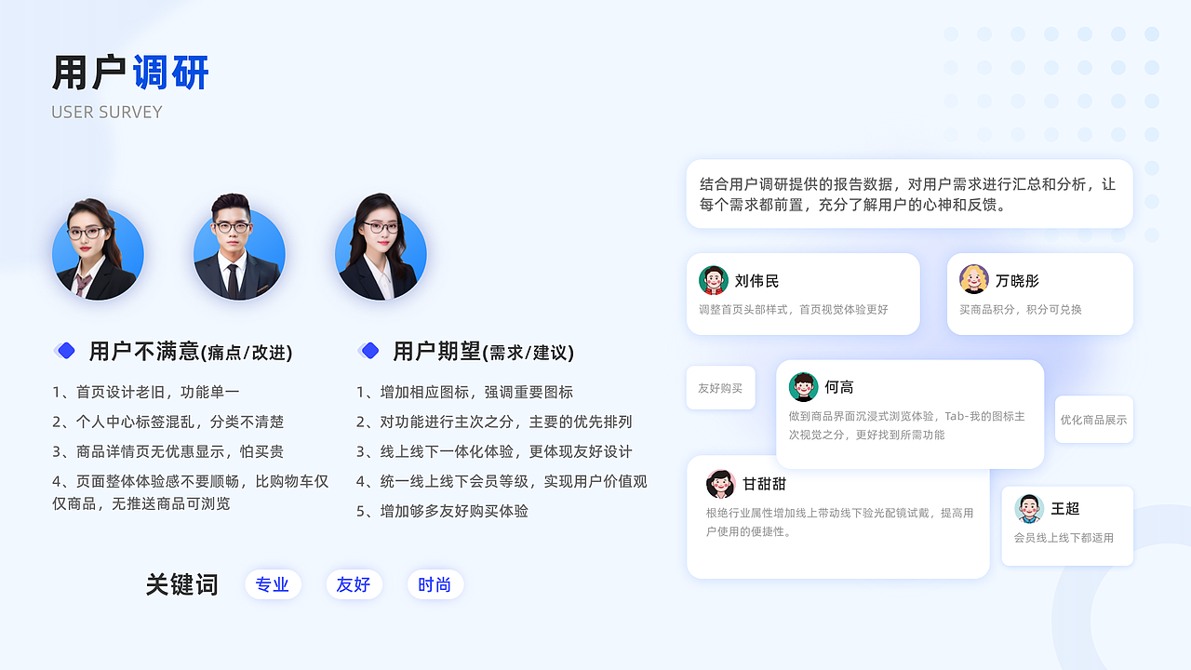Click the 友好购买 tag card

click(721, 388)
